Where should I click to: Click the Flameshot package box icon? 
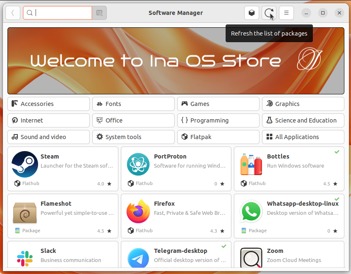[x=24, y=212]
